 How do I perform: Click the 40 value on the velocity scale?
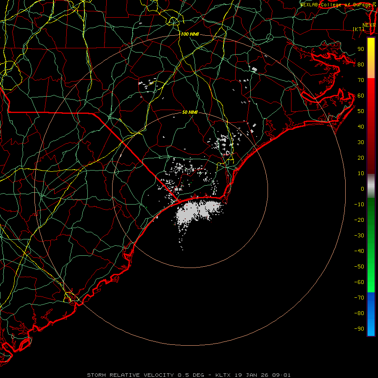pos(361,127)
